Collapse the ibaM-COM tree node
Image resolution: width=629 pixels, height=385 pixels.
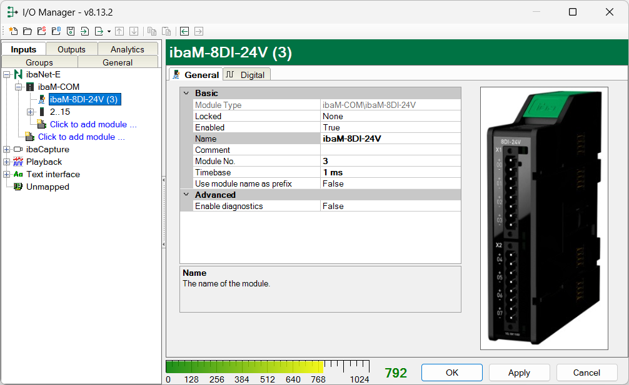[x=19, y=87]
